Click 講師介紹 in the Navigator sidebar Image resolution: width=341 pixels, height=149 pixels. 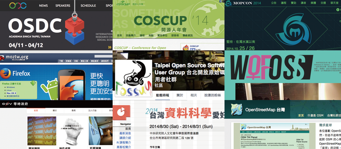pyautogui.click(x=125, y=138)
